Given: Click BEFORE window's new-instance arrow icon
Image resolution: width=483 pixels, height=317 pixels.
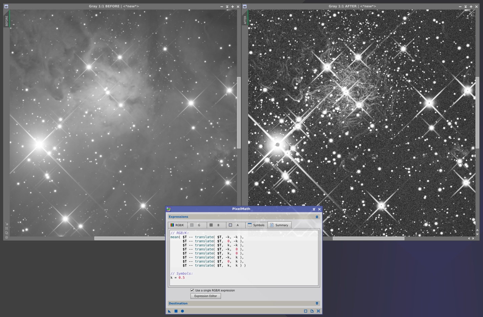Looking at the screenshot, I should [6, 224].
